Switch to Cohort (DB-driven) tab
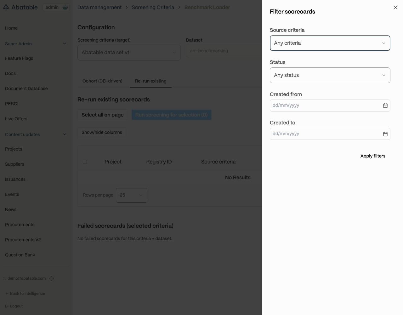 tap(102, 81)
